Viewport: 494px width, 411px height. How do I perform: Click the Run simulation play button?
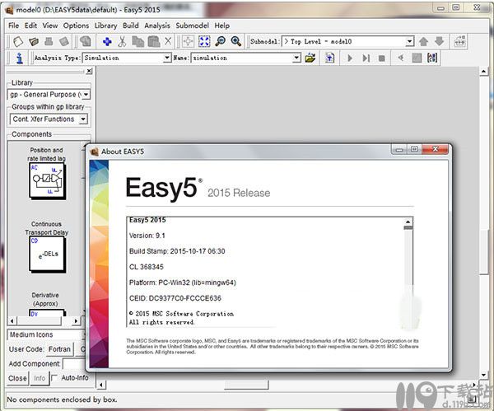coord(350,58)
